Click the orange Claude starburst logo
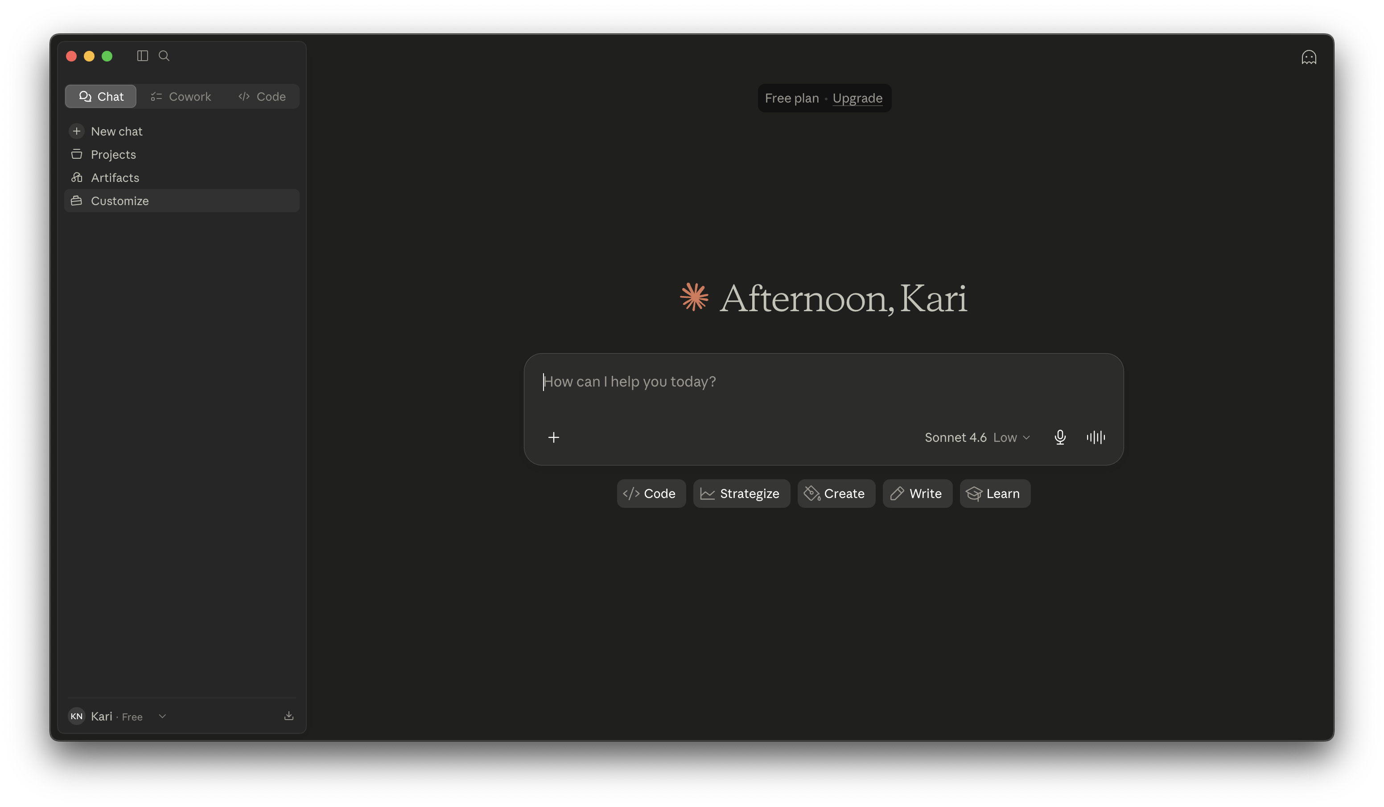 694,297
